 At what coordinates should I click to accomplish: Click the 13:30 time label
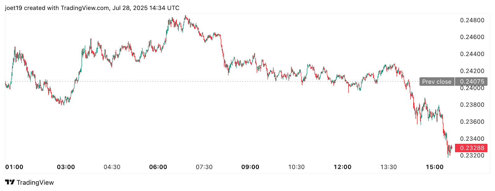(x=389, y=167)
